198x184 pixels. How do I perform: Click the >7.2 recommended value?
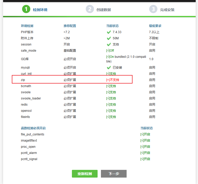tap(67, 32)
